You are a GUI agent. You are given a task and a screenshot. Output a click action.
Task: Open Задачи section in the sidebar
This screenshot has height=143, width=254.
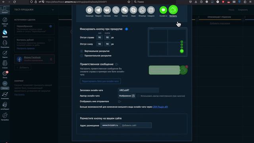pyautogui.click(x=5, y=54)
